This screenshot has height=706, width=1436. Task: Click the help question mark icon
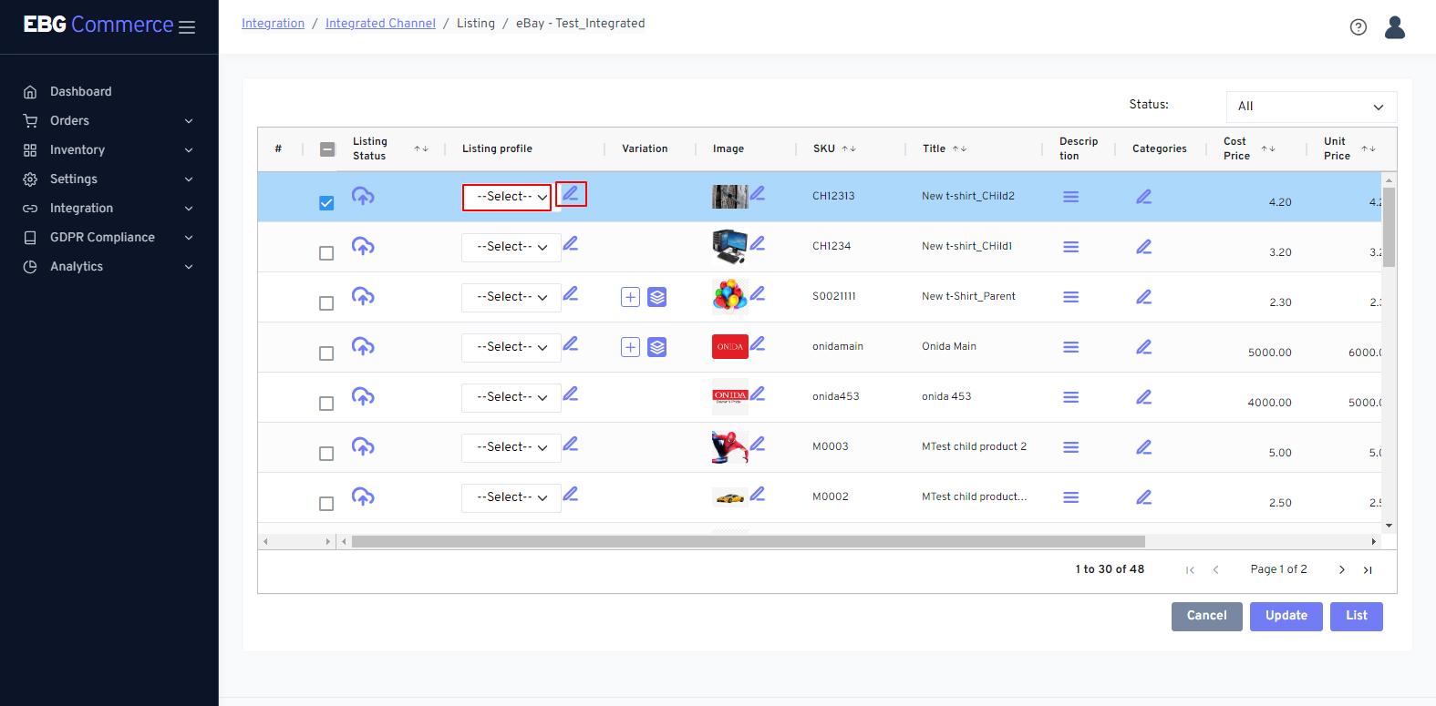[x=1358, y=27]
